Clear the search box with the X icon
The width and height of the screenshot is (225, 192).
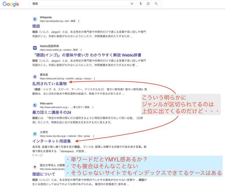pyautogui.click(x=132, y=4)
